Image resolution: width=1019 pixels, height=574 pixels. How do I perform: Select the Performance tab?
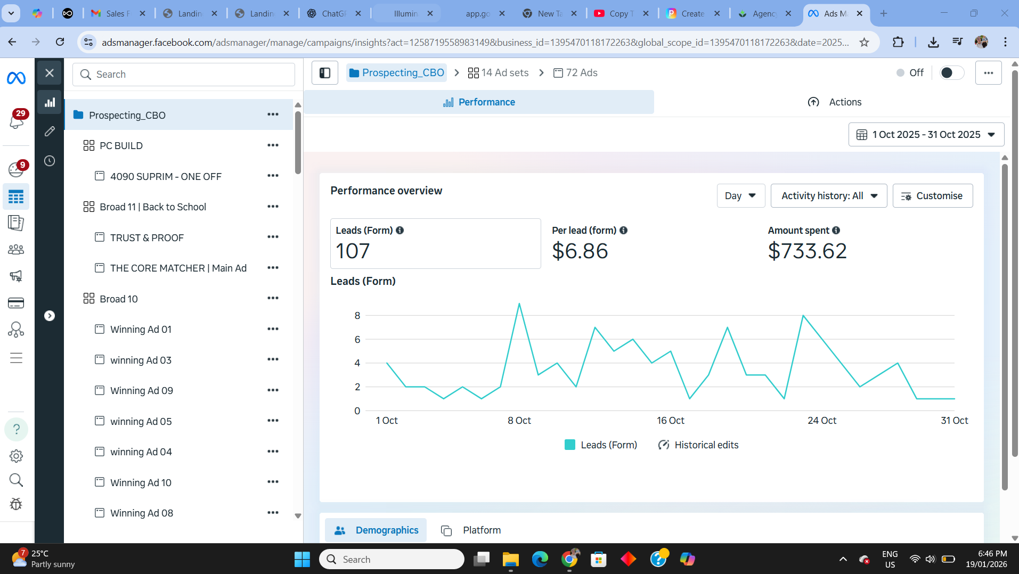point(478,102)
